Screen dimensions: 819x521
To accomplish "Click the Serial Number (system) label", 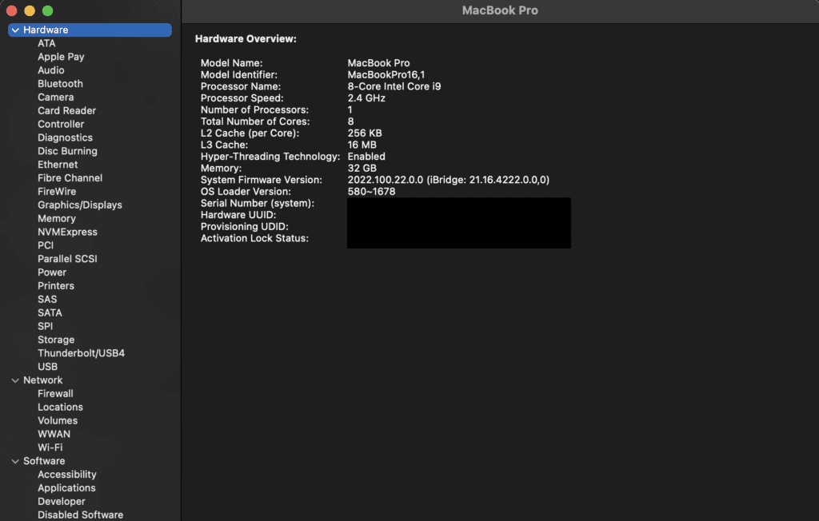I will click(x=257, y=204).
